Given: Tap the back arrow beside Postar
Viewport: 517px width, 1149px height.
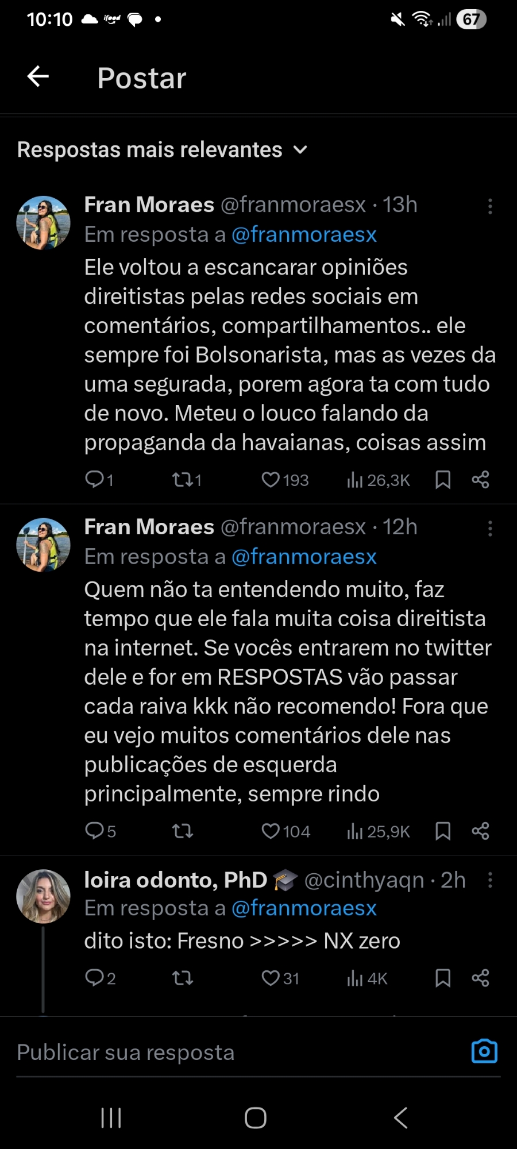Looking at the screenshot, I should click(x=38, y=76).
